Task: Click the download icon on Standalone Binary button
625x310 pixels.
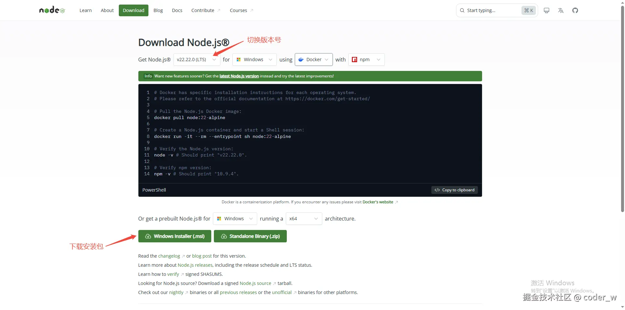Action: [224, 236]
